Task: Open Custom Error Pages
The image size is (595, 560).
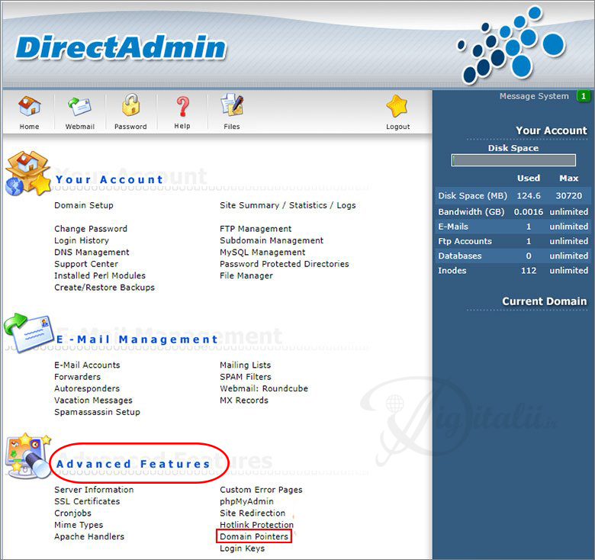Action: 261,490
